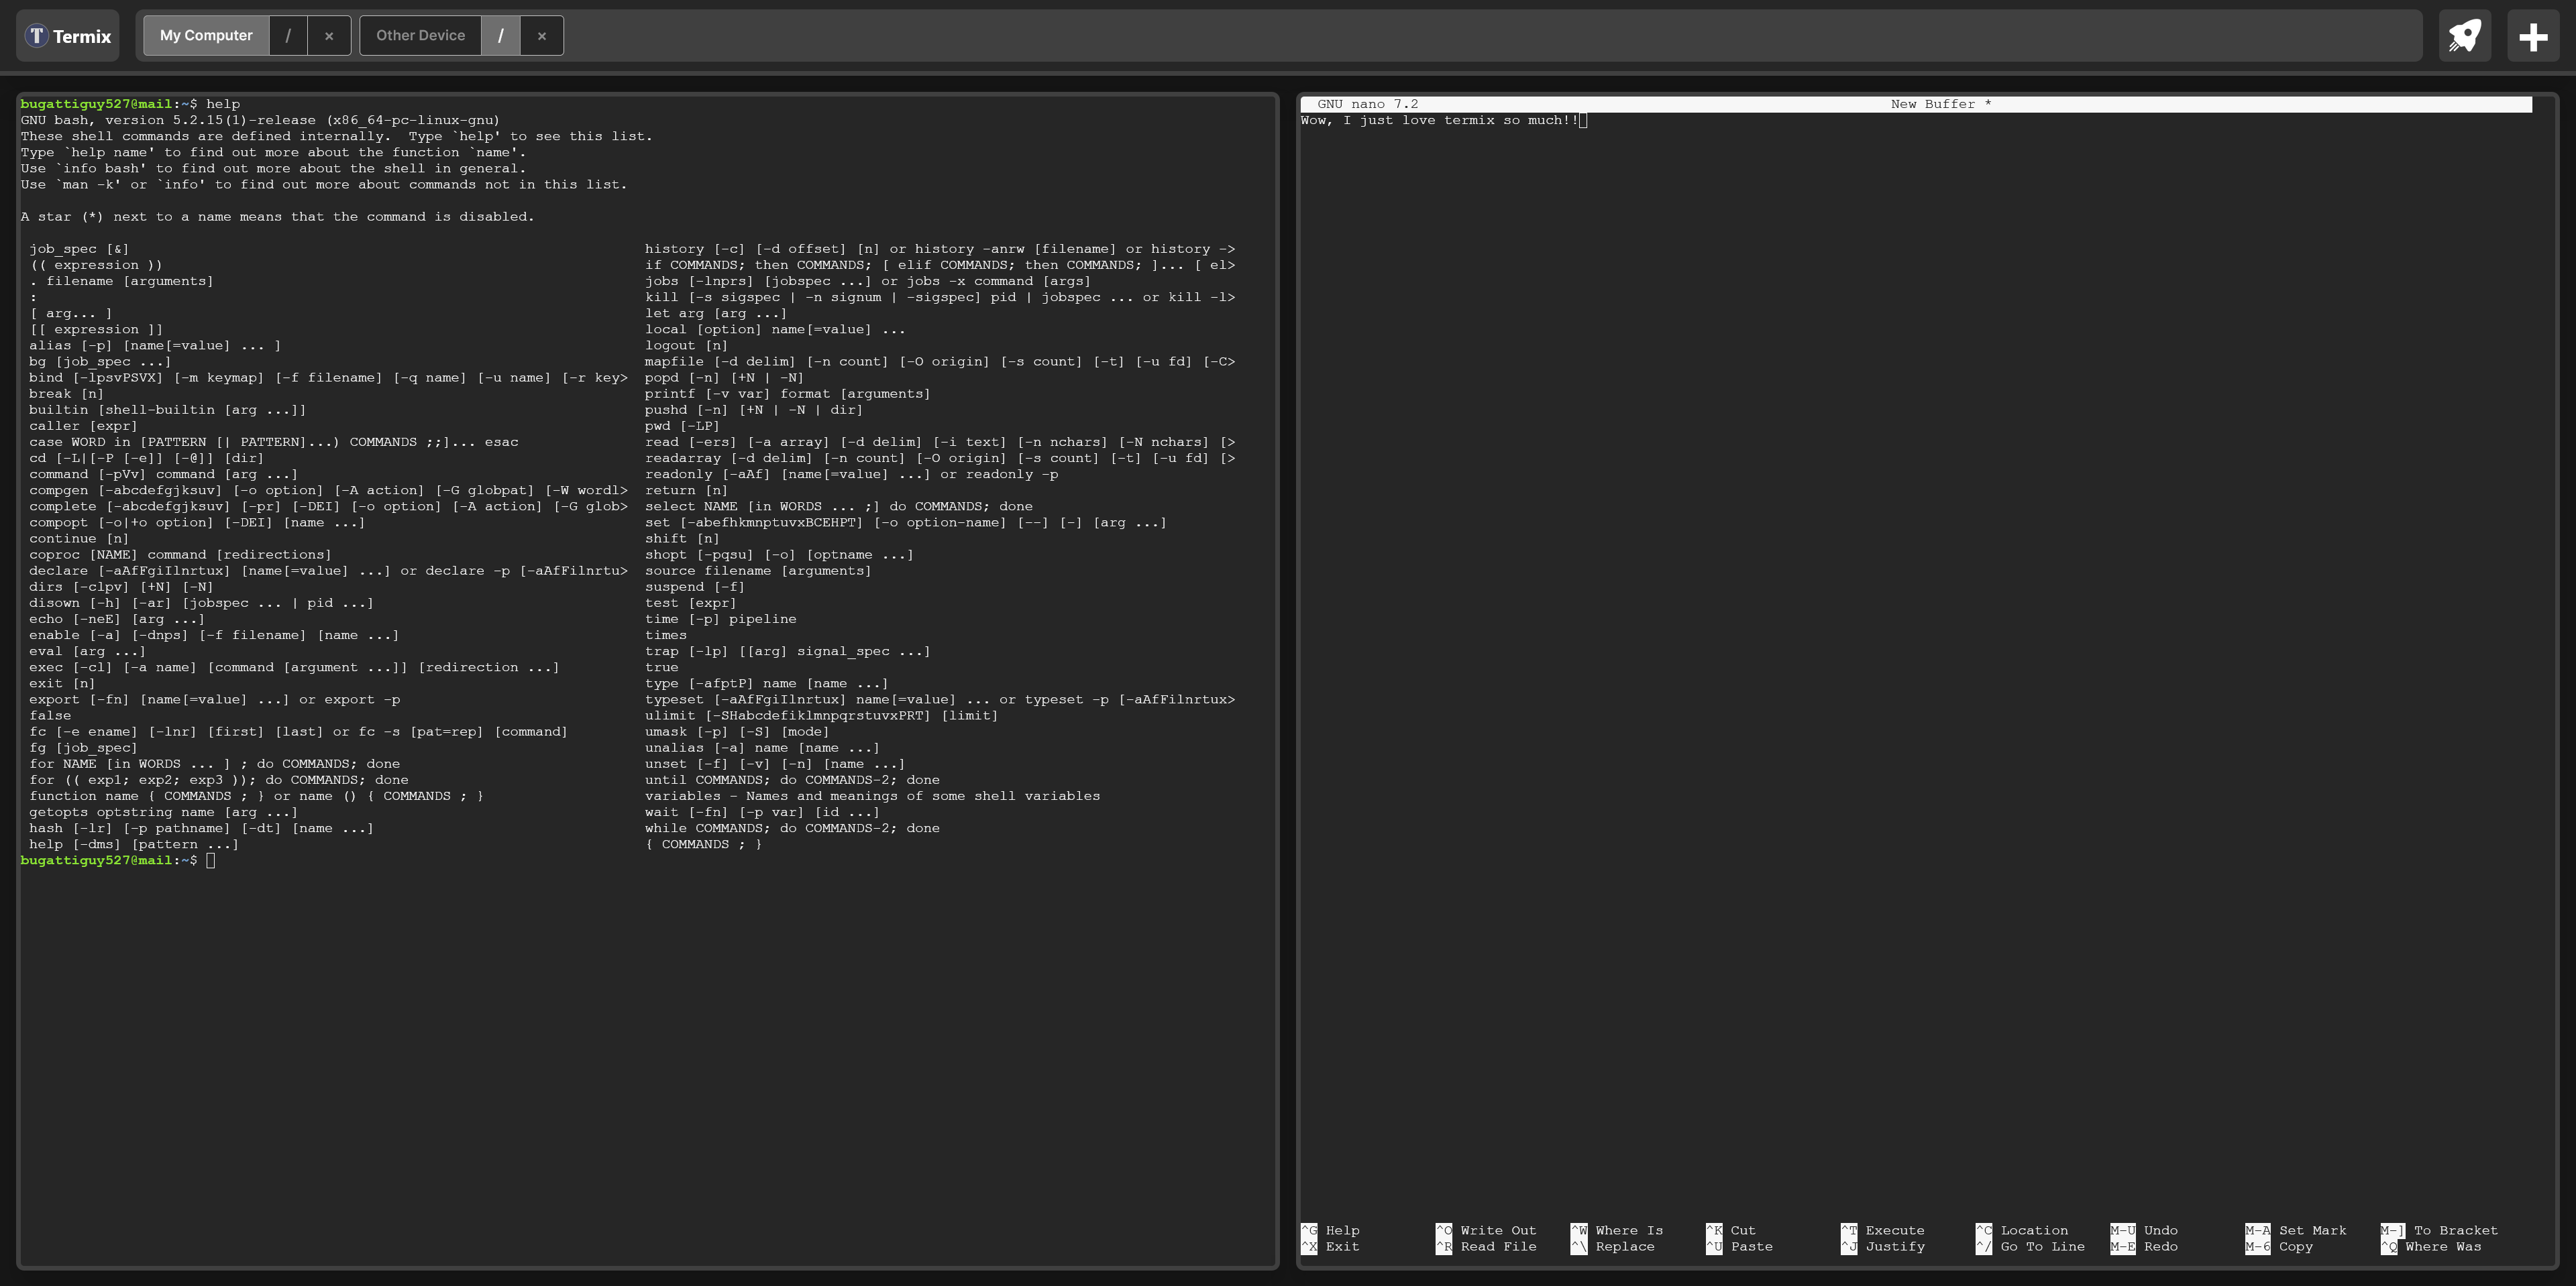Click '^\ Replace' in nano footer
The image size is (2576, 1286).
(x=1613, y=1246)
